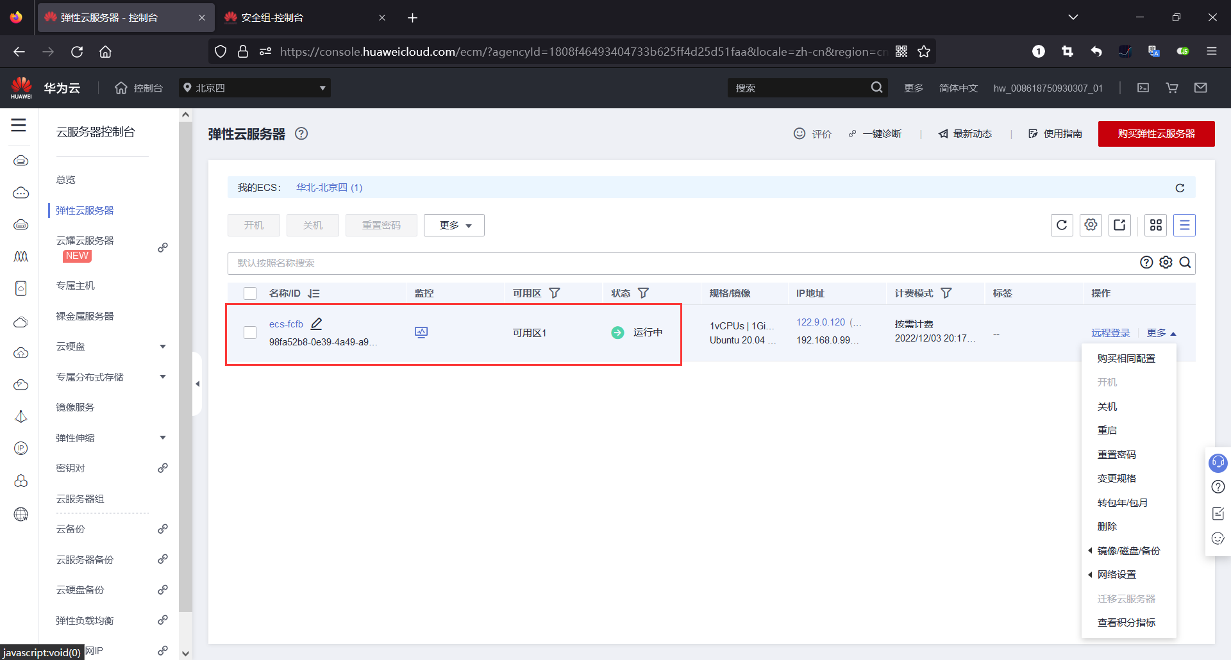Screen dimensions: 1231x660
Task: Click the globe icon in left rail
Action: tap(21, 514)
